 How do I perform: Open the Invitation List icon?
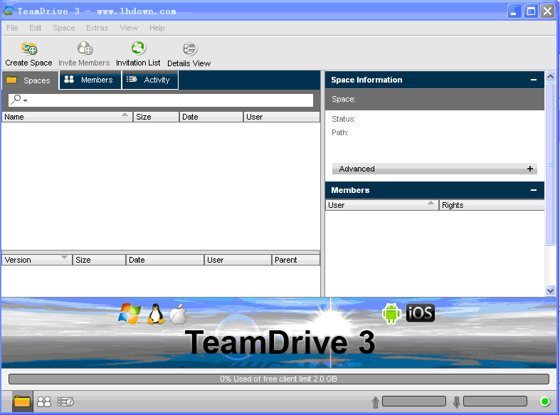pyautogui.click(x=138, y=48)
